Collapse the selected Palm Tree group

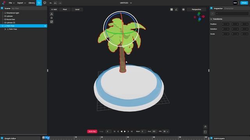tap(3, 26)
